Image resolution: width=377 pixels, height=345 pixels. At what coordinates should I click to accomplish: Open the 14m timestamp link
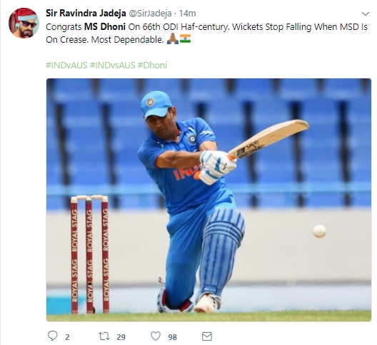coord(187,14)
